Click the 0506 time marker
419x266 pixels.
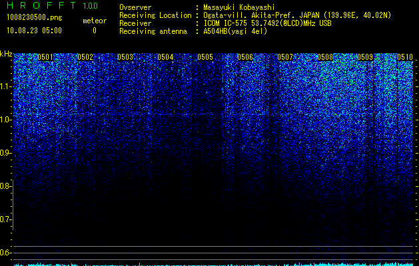[x=245, y=57]
